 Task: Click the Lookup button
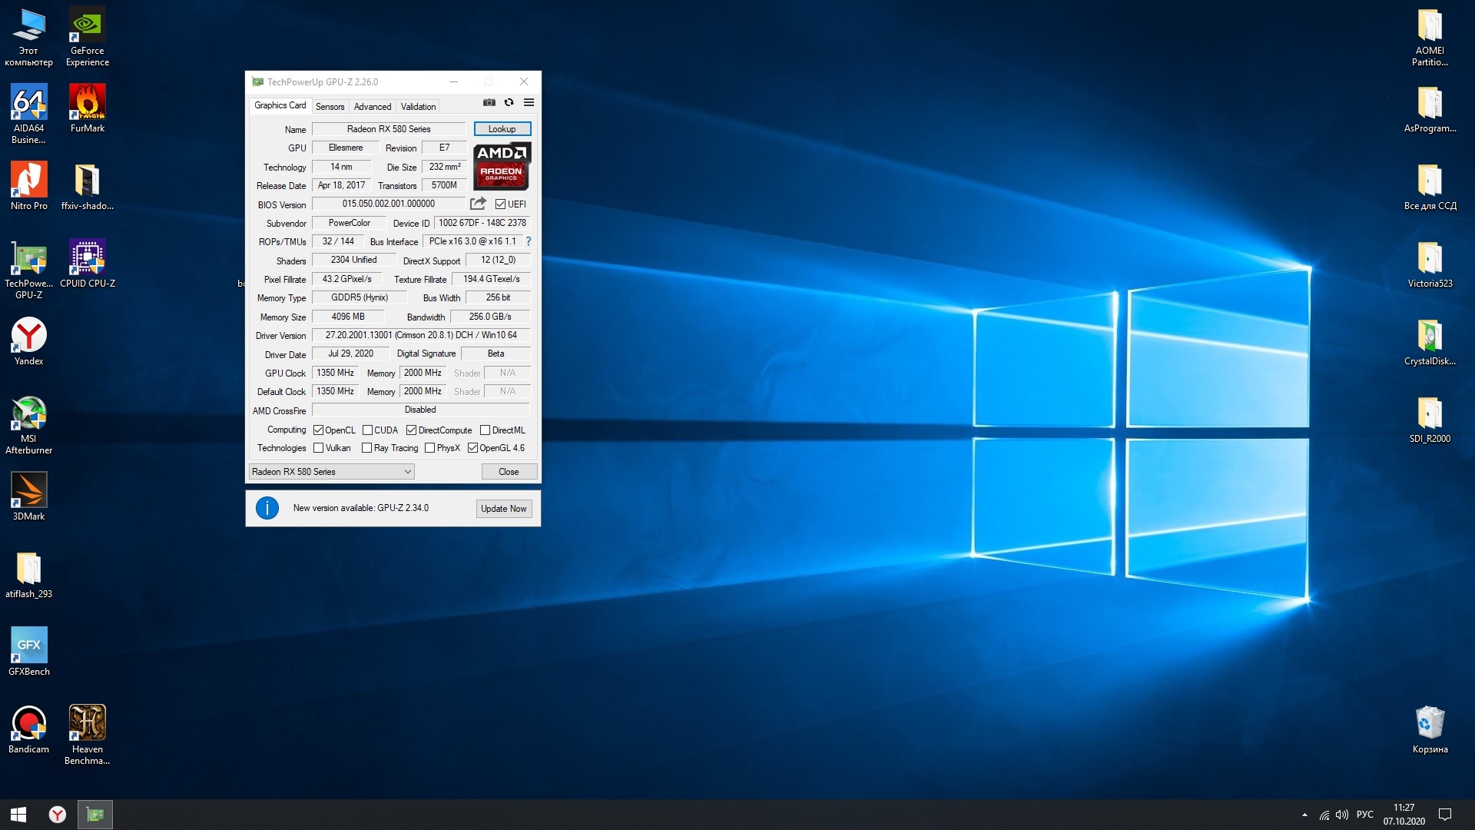(x=502, y=129)
